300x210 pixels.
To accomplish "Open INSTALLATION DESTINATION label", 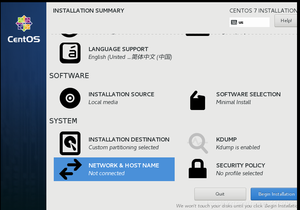I will click(x=129, y=140).
